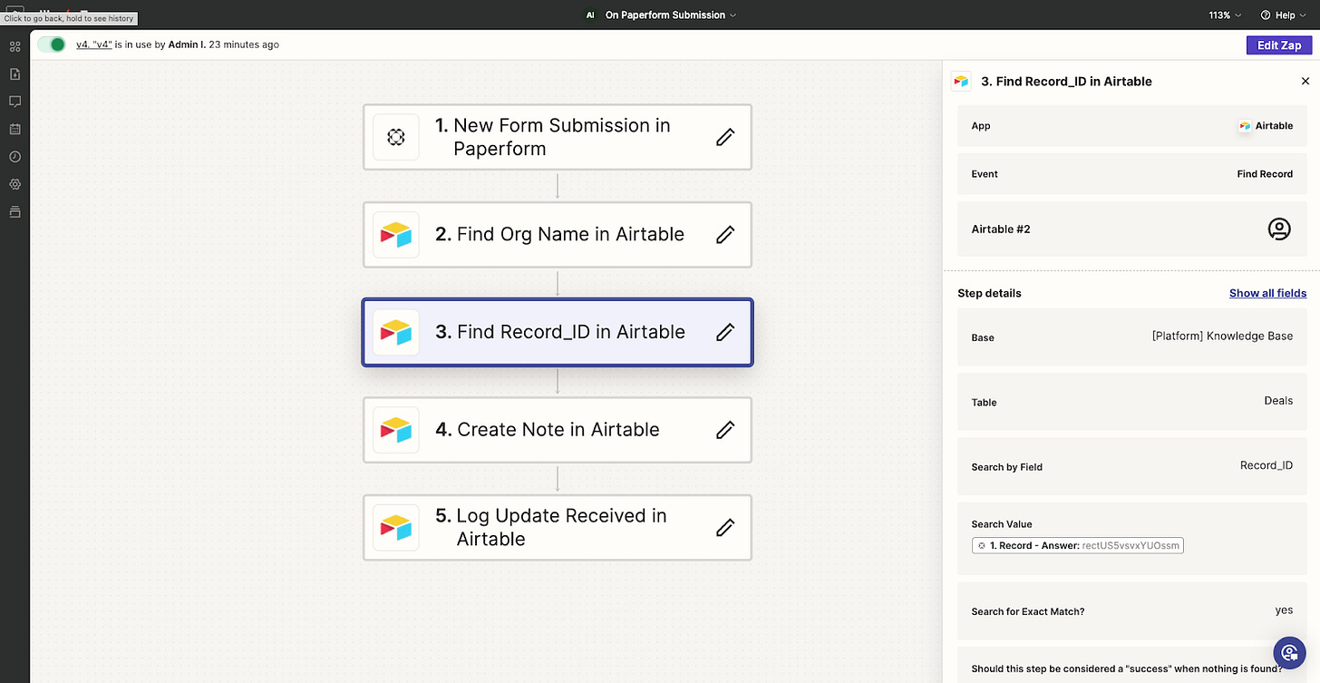Open the support chat bubble button
The image size is (1320, 683).
click(1288, 652)
